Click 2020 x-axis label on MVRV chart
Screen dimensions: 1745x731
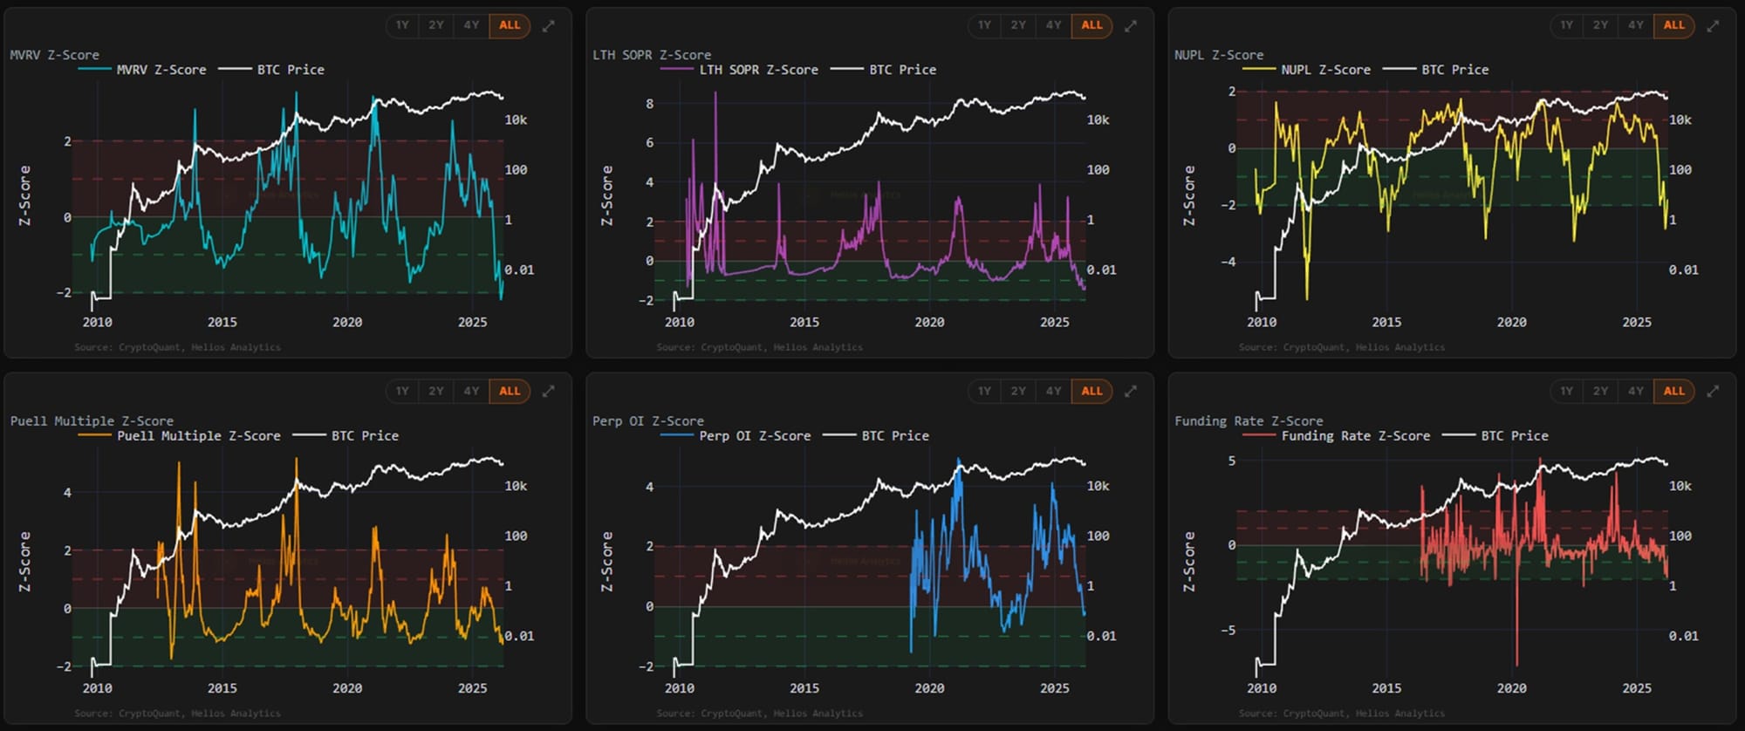pos(347,322)
